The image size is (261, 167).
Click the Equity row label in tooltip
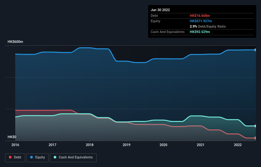[x=155, y=21]
